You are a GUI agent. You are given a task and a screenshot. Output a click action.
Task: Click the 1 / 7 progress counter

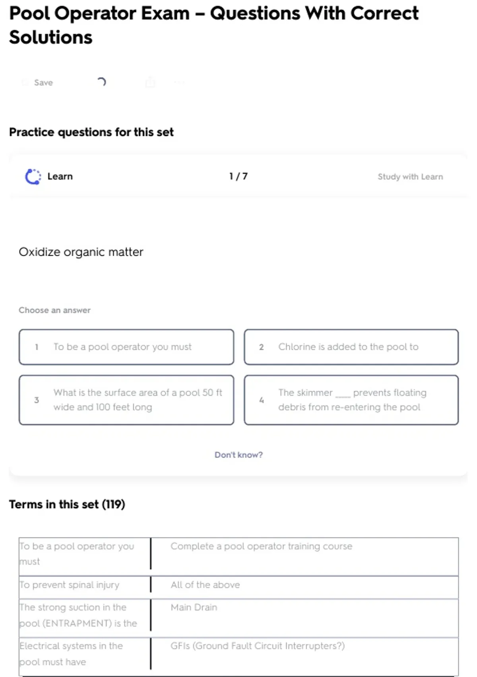point(238,176)
